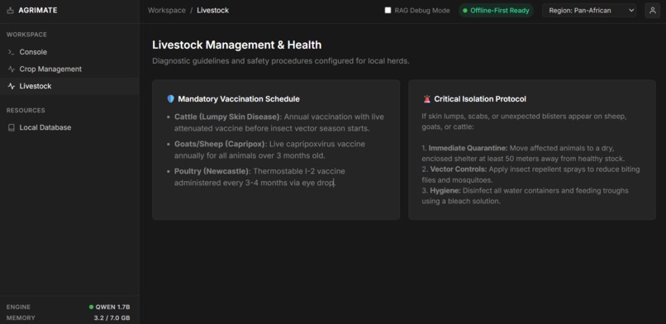Click the Critical Isolation Protocol title
Image resolution: width=666 pixels, height=324 pixels.
point(480,99)
